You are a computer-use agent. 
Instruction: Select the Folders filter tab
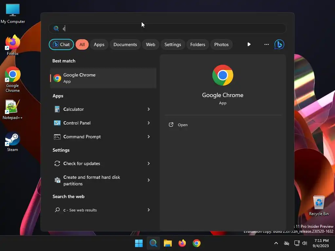[198, 44]
